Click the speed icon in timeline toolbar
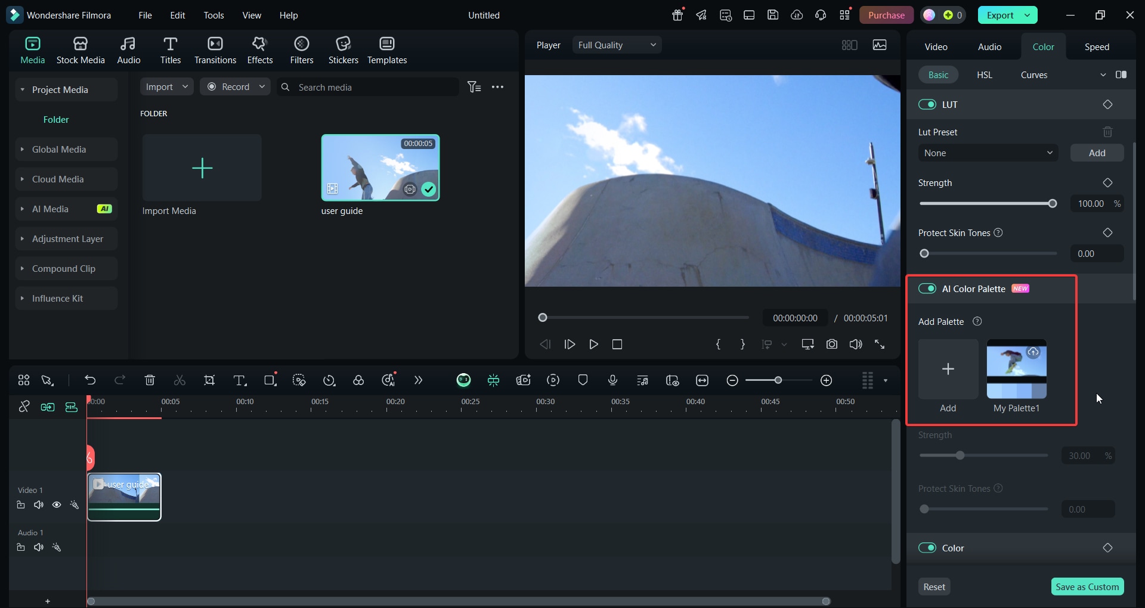The height and width of the screenshot is (608, 1145). click(x=329, y=380)
